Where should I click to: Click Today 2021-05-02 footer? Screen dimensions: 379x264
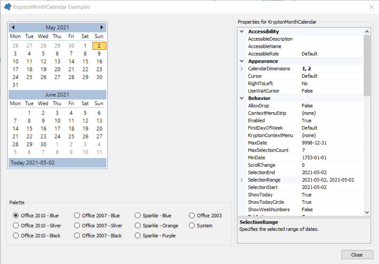(57, 163)
